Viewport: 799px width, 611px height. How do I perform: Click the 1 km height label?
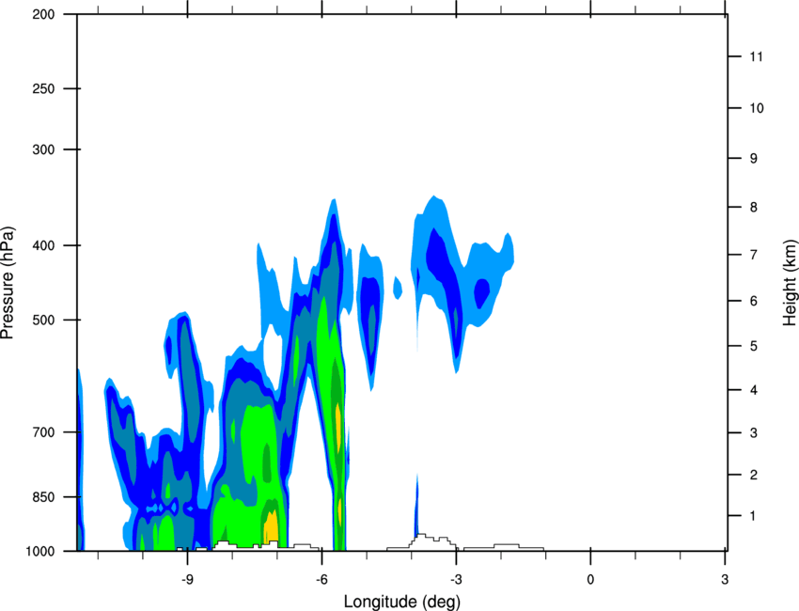753,516
